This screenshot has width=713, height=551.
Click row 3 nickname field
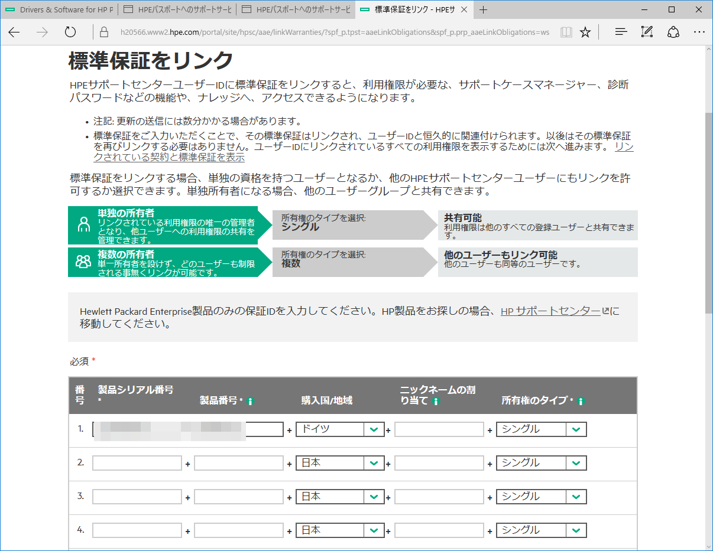tap(439, 497)
